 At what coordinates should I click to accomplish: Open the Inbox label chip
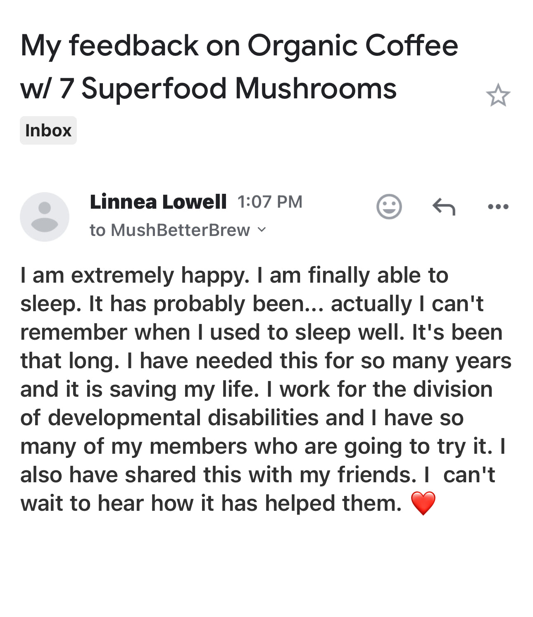tap(48, 130)
